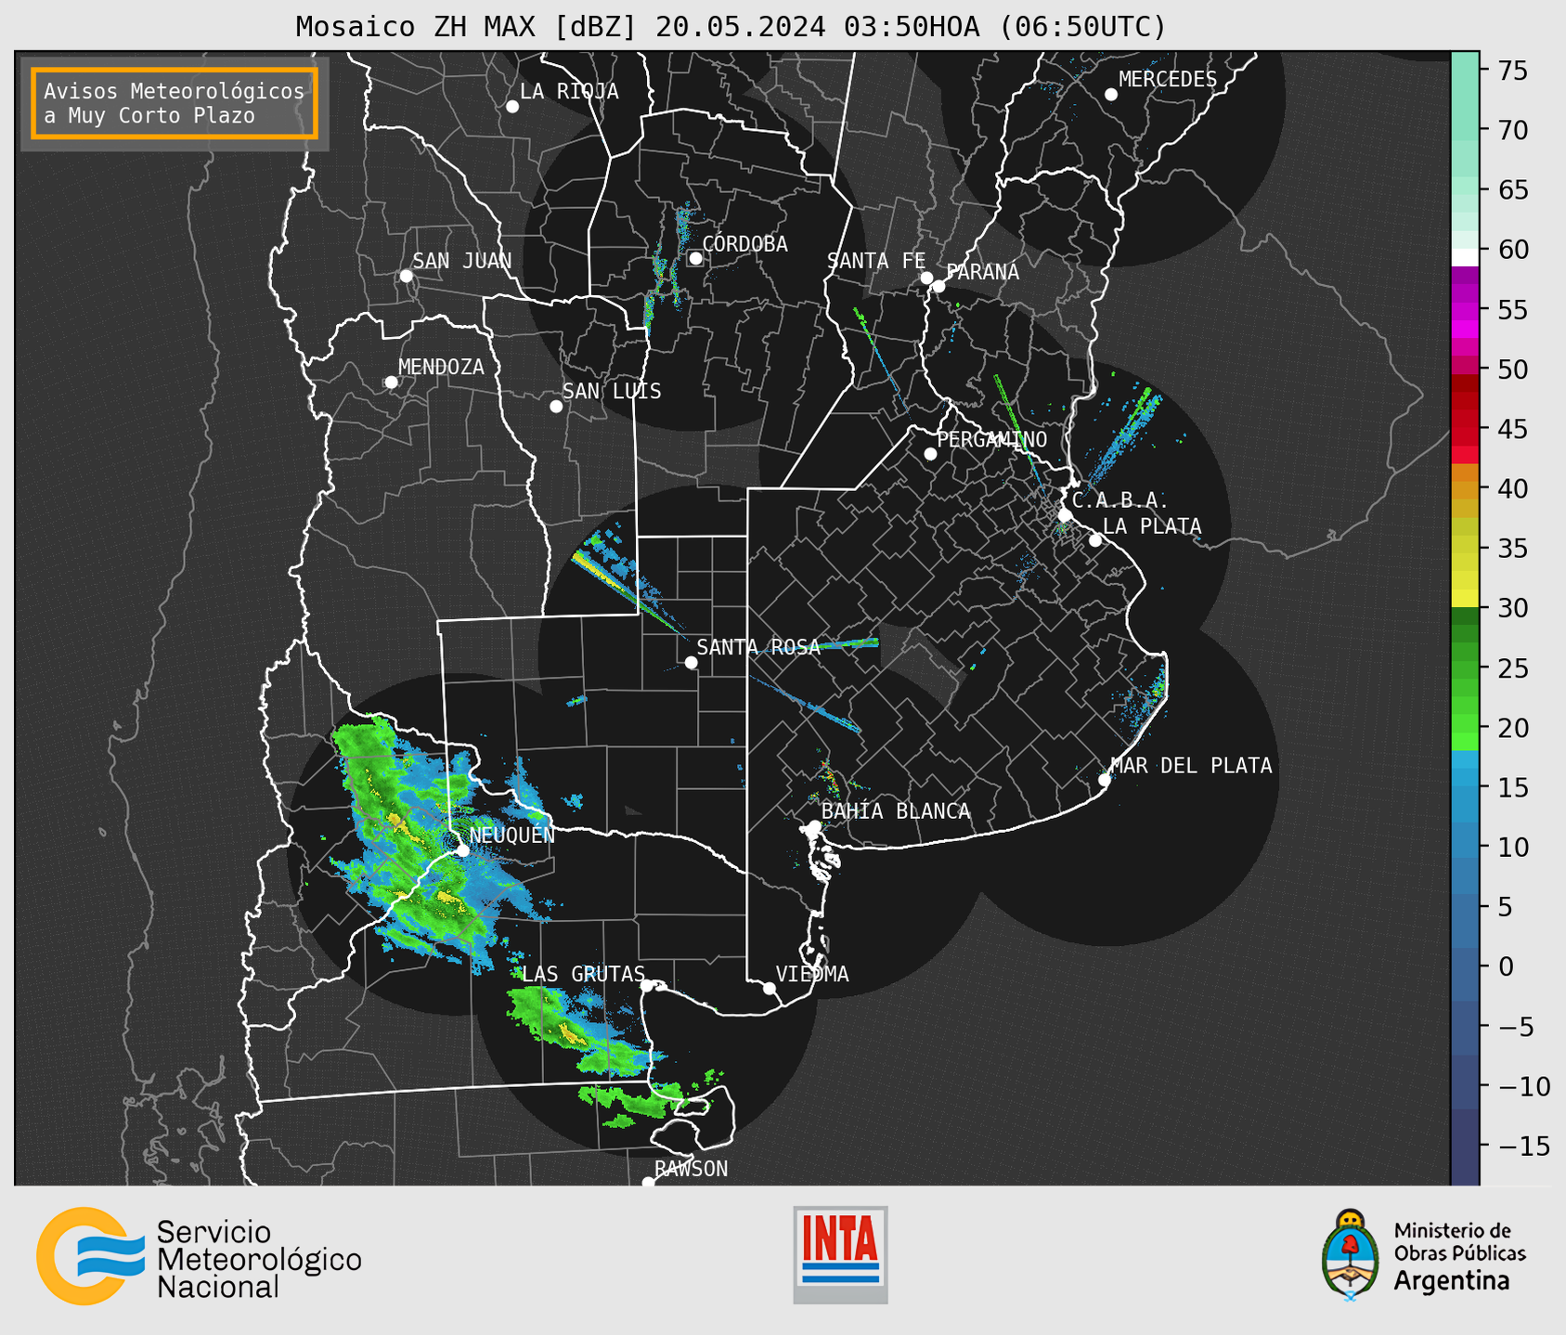Click the Servicio Meteorológico Nacional logo
The width and height of the screenshot is (1566, 1335).
199,1256
